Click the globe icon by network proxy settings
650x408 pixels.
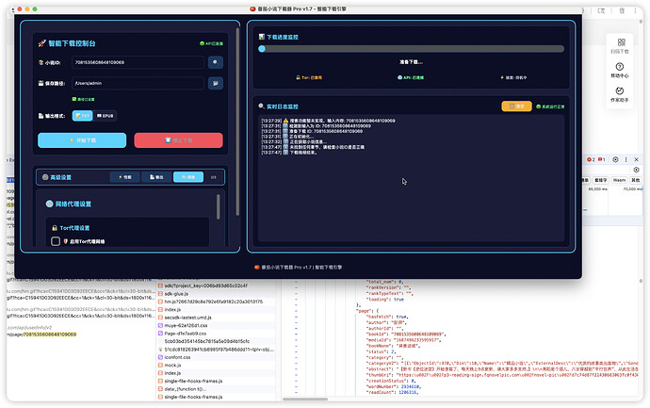pos(49,204)
